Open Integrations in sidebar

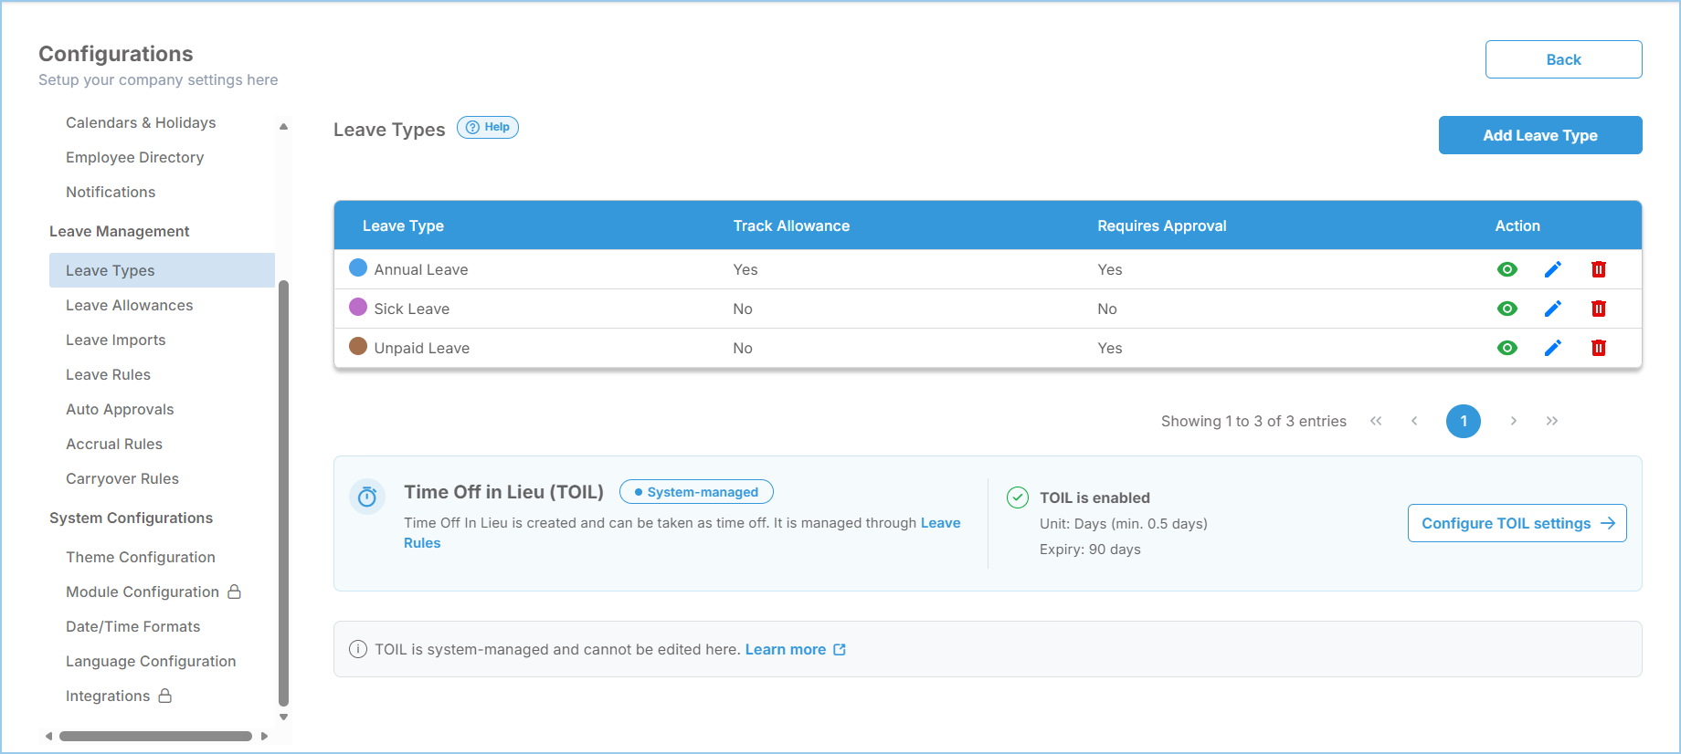coord(108,696)
